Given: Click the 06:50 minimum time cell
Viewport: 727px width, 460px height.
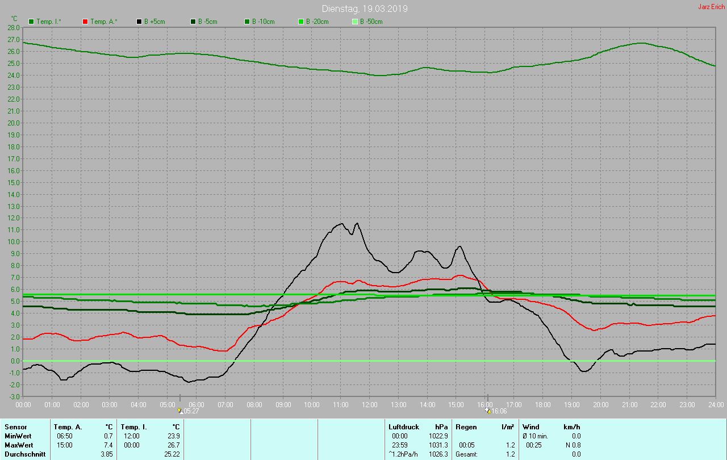Looking at the screenshot, I should [x=65, y=436].
